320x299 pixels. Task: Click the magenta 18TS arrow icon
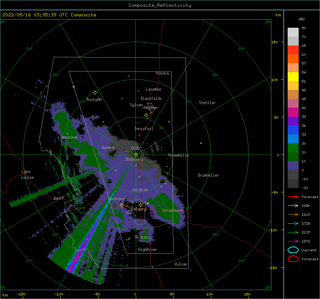point(293,241)
